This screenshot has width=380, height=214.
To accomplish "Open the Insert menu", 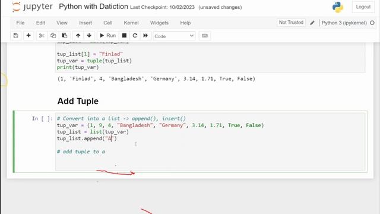I will click(x=85, y=23).
